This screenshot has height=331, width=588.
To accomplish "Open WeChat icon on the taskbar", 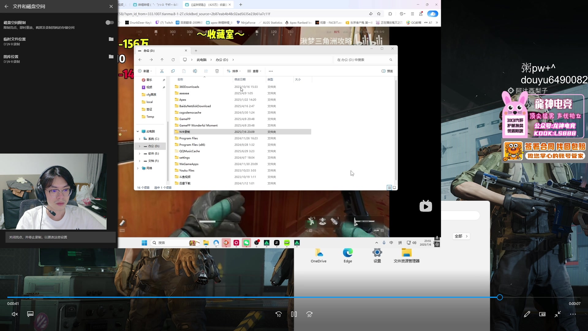I will 247,243.
